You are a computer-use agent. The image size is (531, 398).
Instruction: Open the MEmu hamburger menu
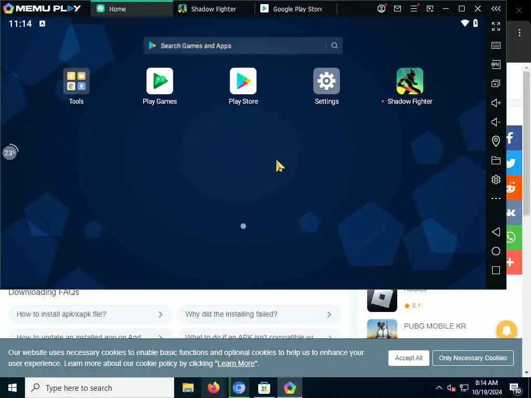pyautogui.click(x=414, y=8)
